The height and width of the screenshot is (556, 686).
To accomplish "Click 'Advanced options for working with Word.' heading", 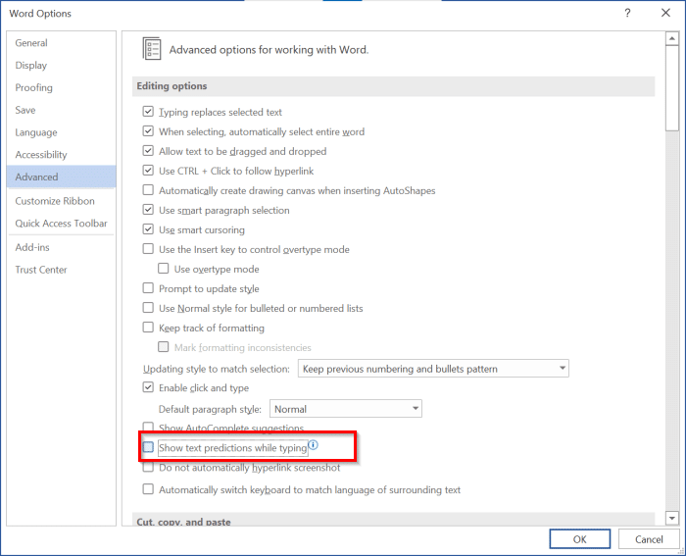I will tap(269, 50).
